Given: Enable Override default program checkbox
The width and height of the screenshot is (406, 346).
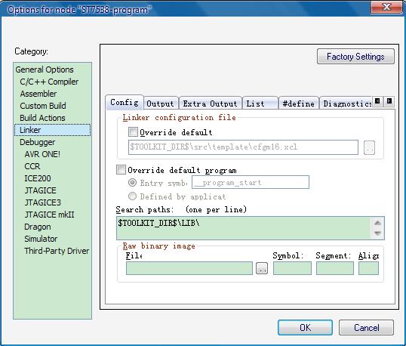Looking at the screenshot, I should pyautogui.click(x=121, y=170).
